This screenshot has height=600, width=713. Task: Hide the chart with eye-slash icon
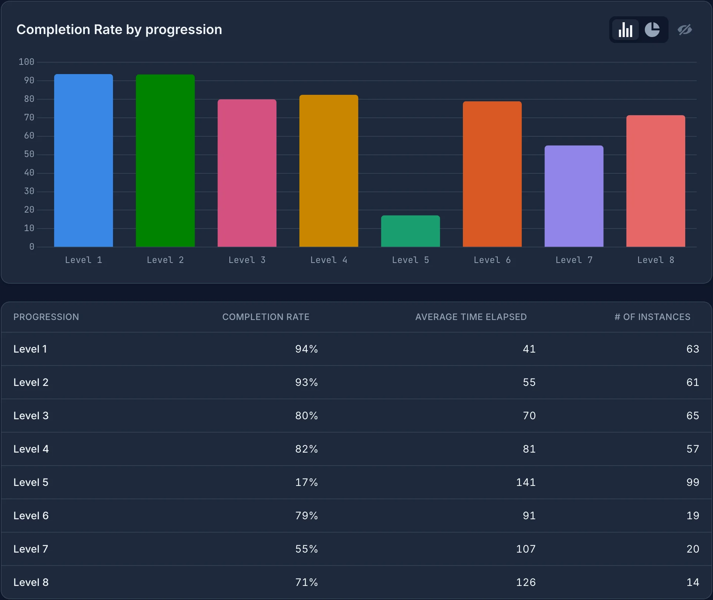(x=684, y=30)
